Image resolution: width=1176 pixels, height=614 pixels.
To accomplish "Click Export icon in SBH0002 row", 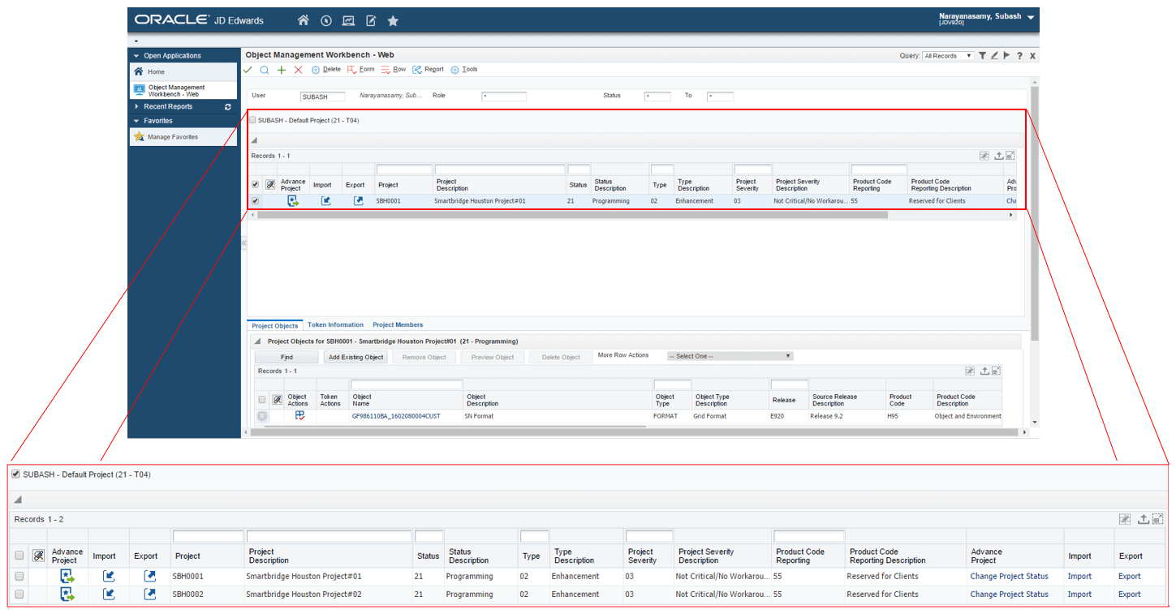I will pos(149,595).
